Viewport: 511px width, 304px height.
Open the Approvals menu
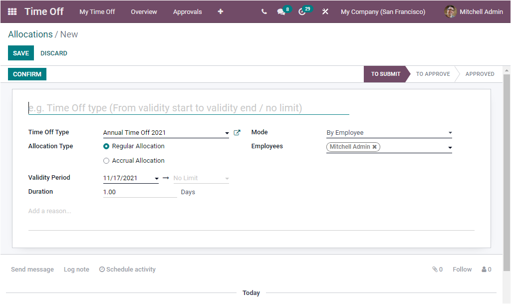tap(187, 11)
